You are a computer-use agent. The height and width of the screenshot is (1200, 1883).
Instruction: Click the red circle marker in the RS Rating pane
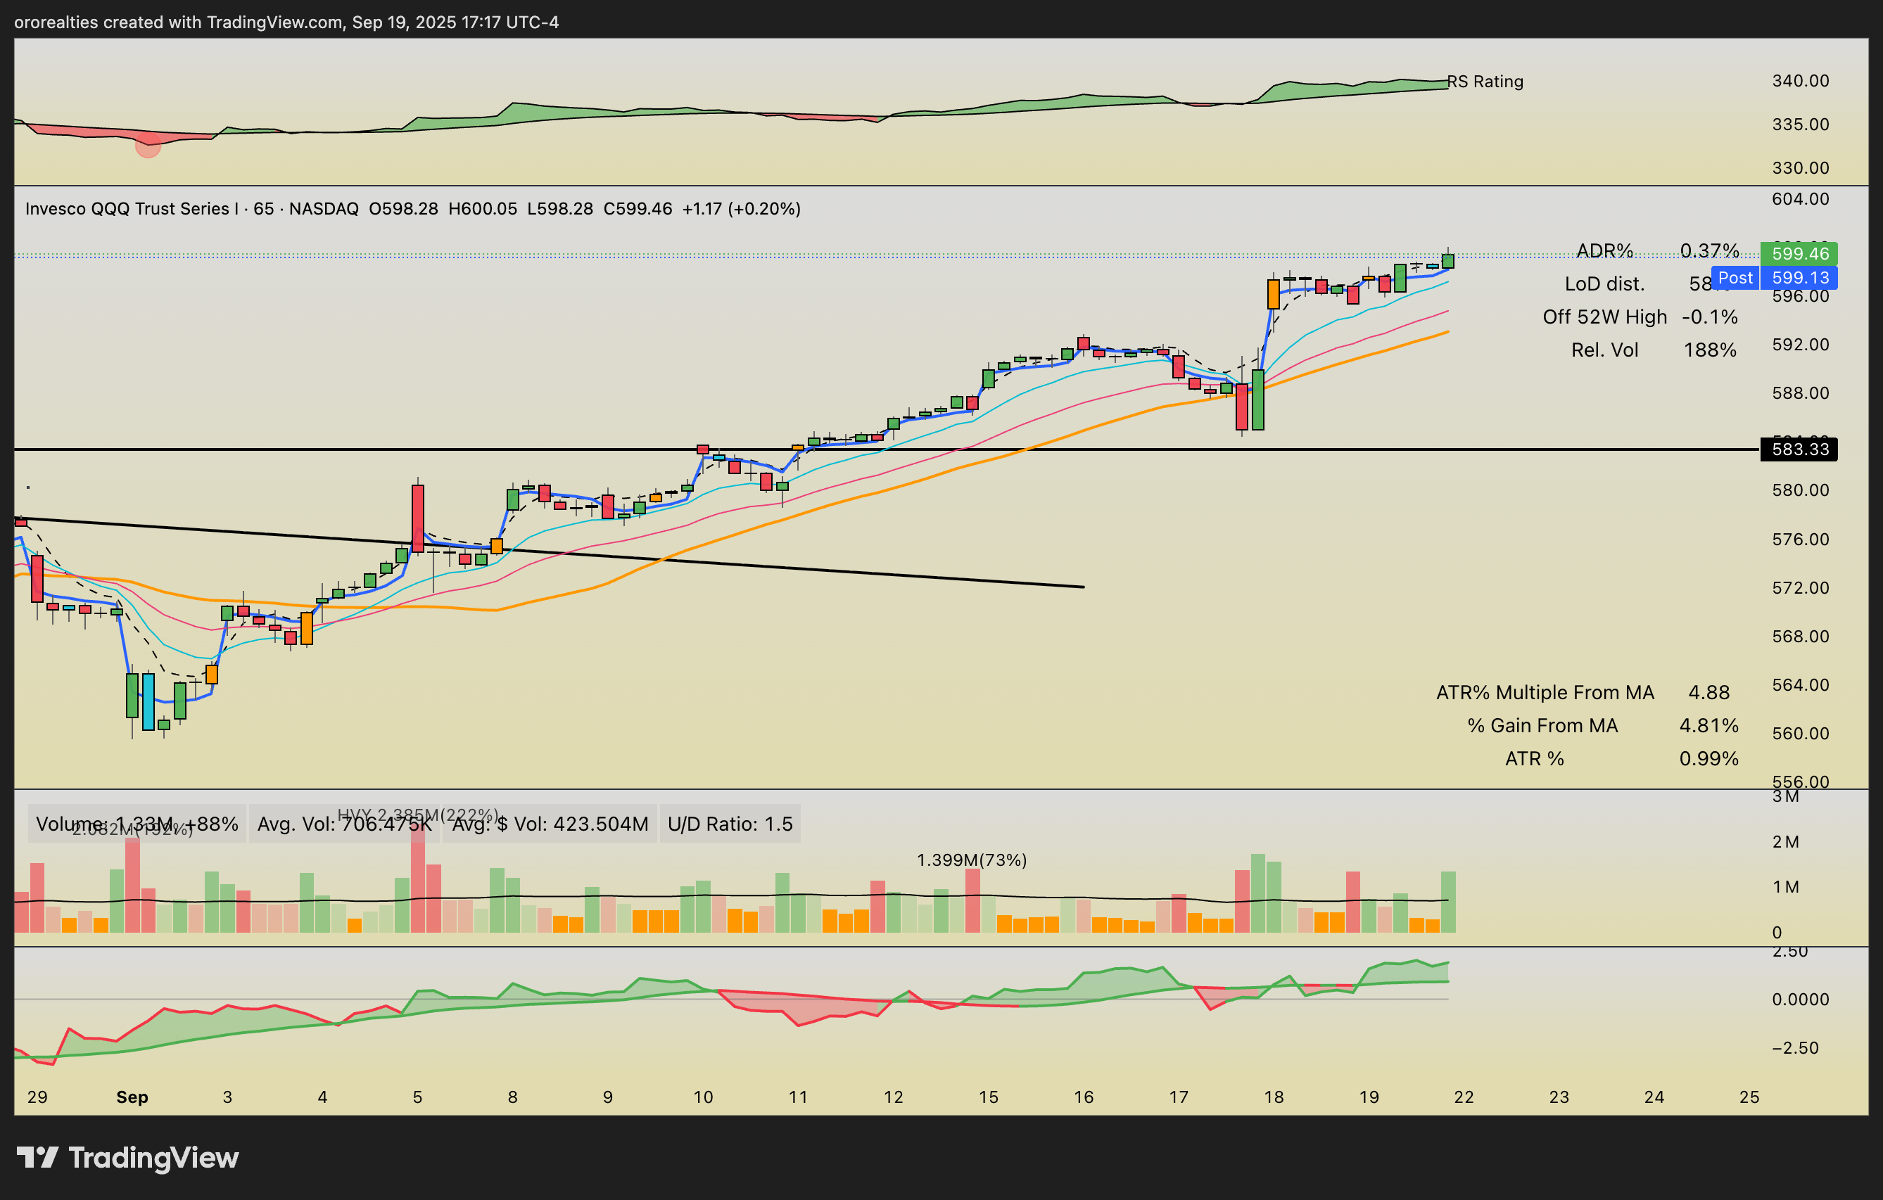[148, 145]
